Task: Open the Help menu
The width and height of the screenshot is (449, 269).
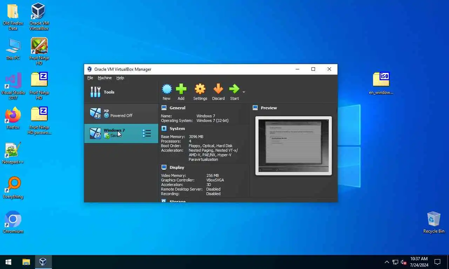Action: (x=120, y=78)
